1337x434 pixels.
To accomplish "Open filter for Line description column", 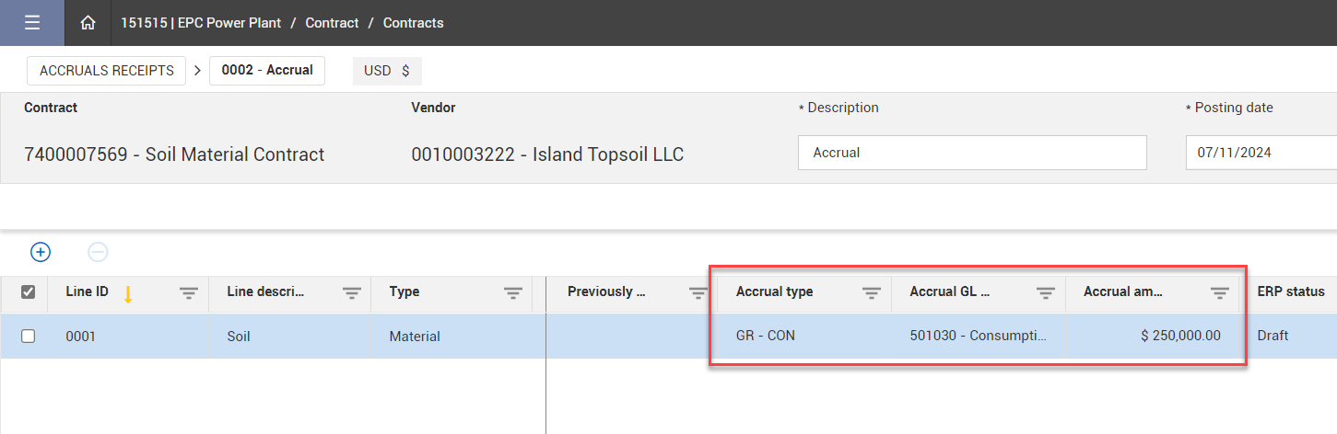I will [x=351, y=293].
